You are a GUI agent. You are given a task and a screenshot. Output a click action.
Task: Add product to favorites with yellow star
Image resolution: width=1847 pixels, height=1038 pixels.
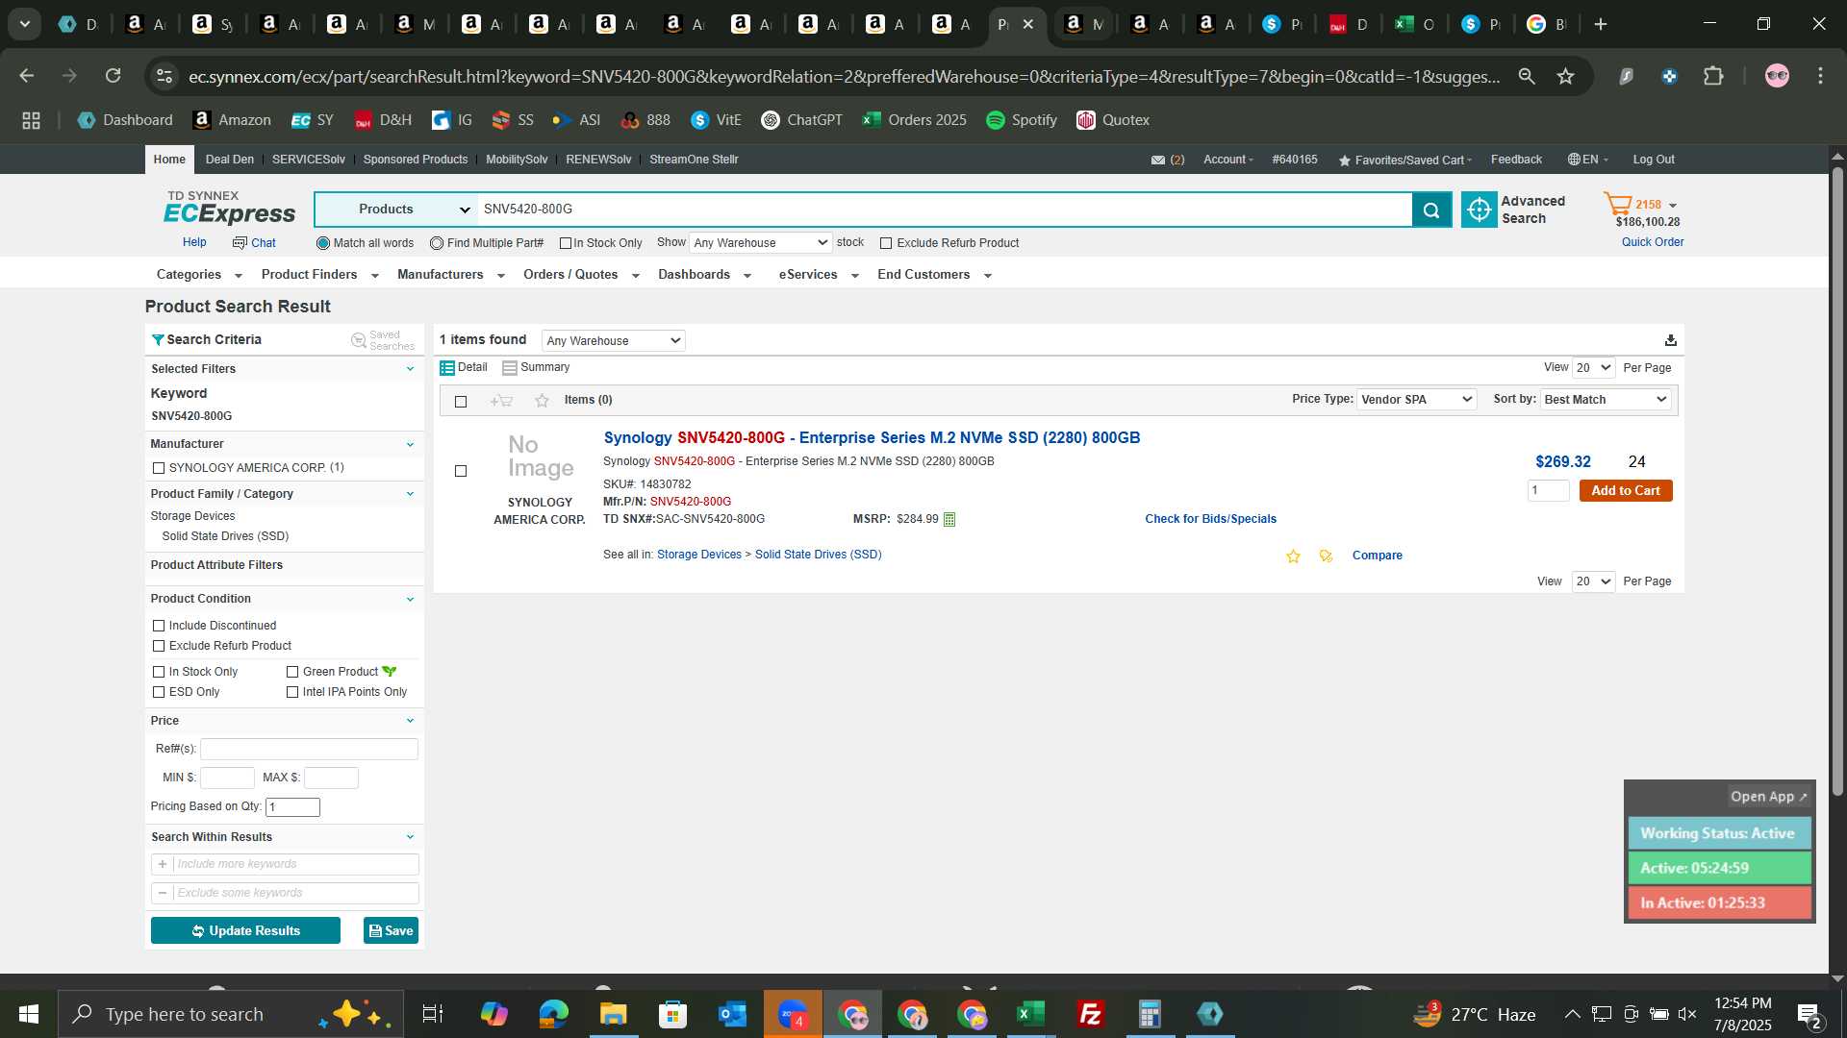pyautogui.click(x=1293, y=556)
